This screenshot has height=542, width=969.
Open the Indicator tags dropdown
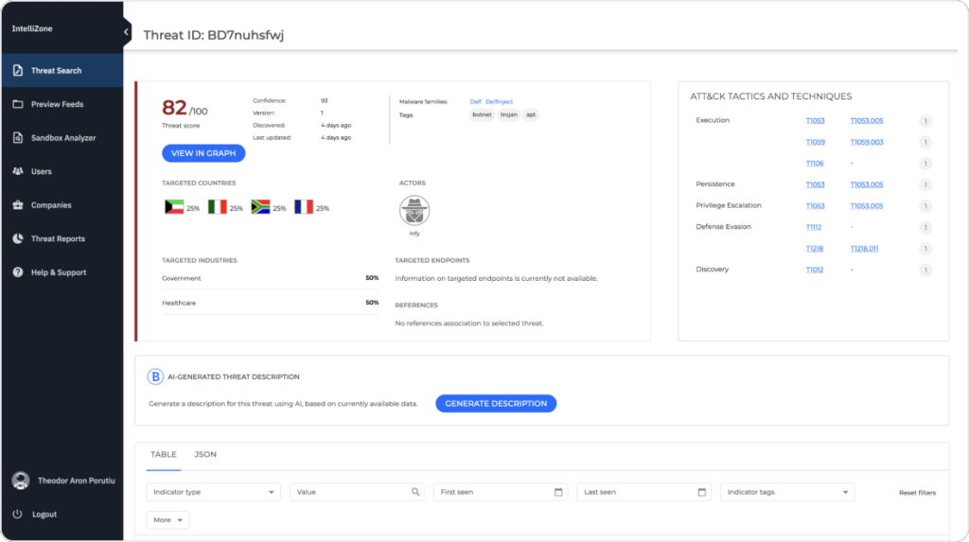pos(787,492)
